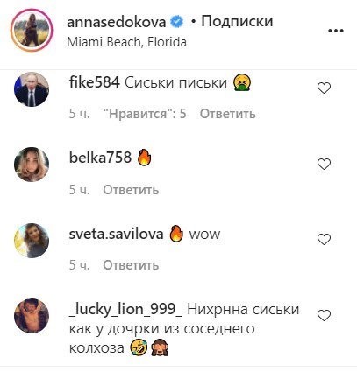Open _lucky_lion_999_ avatar thumbnail

pos(32,316)
